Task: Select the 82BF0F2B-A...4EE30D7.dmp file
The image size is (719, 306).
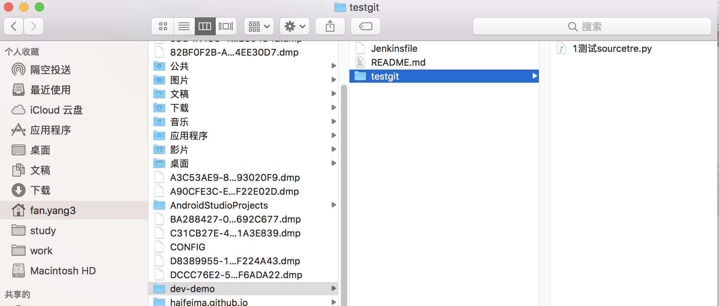Action: coord(243,52)
